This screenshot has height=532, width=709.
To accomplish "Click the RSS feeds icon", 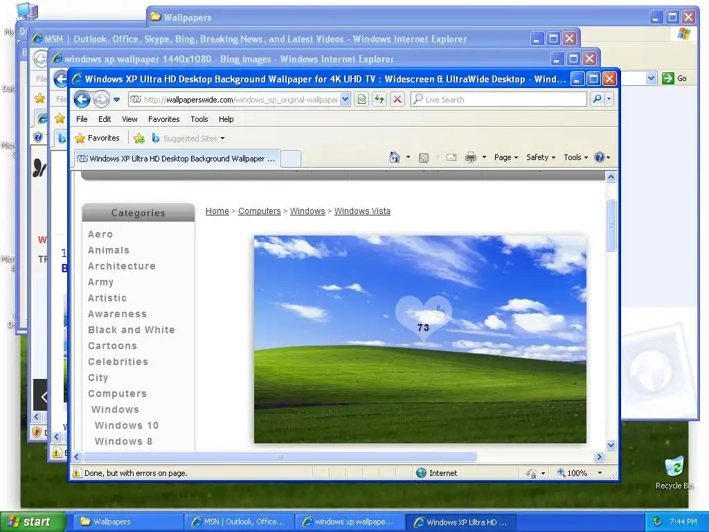I will coord(424,157).
